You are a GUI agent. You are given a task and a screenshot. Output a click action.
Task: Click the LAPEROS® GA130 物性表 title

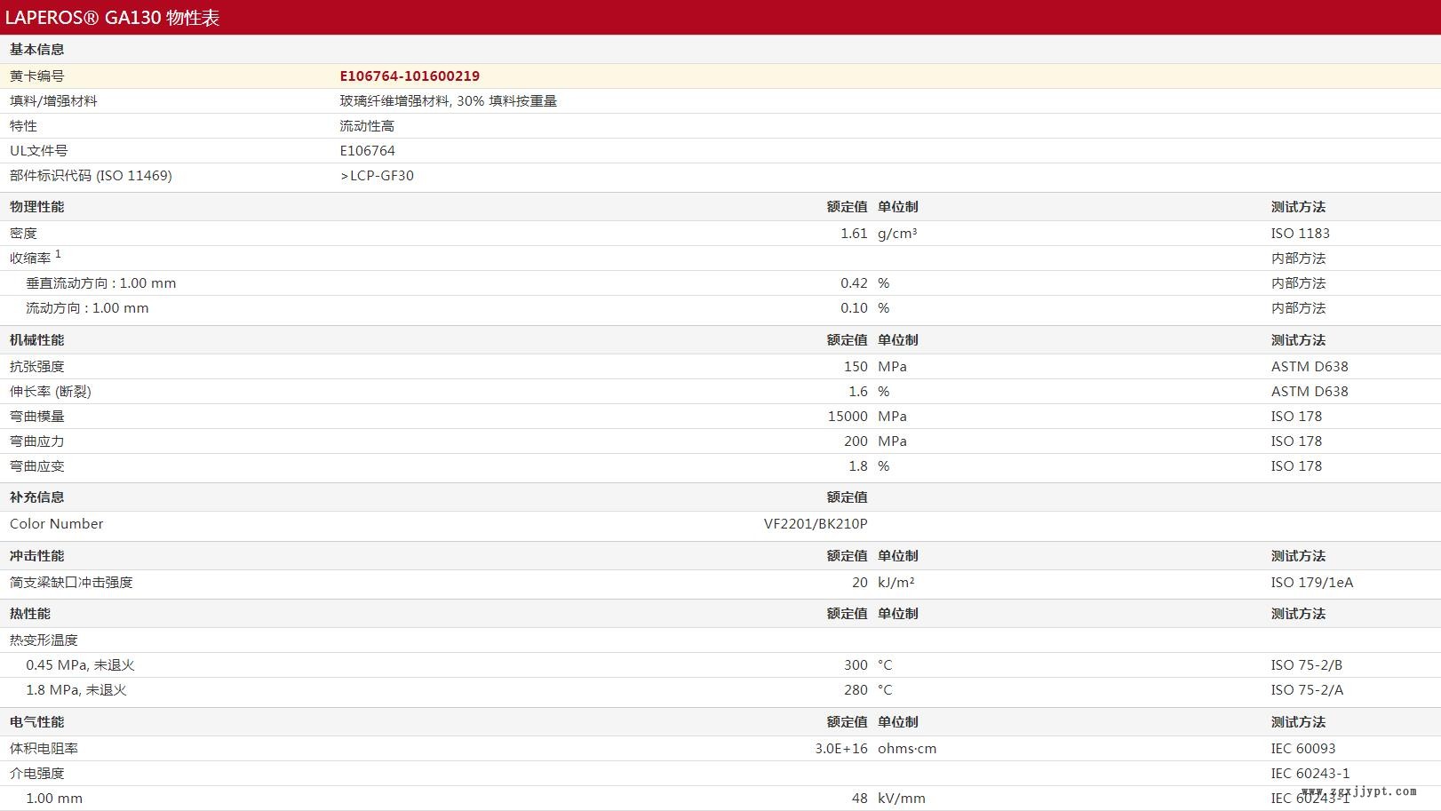pyautogui.click(x=112, y=18)
